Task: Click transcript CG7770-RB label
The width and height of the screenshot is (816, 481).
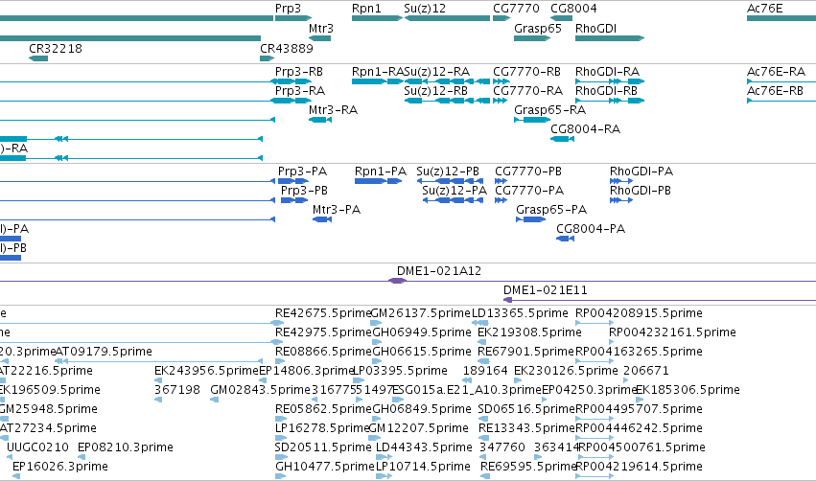Action: tap(526, 71)
